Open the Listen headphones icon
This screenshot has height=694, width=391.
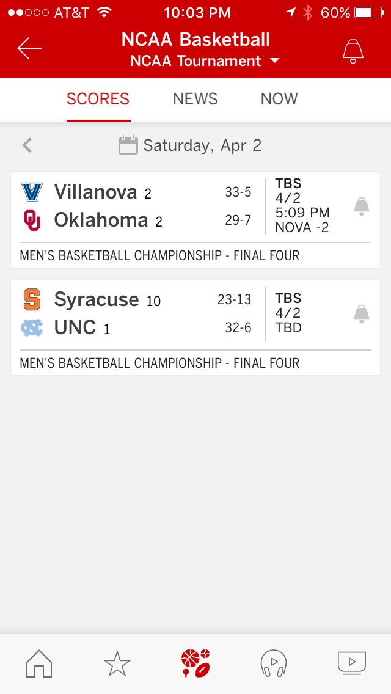(x=274, y=663)
